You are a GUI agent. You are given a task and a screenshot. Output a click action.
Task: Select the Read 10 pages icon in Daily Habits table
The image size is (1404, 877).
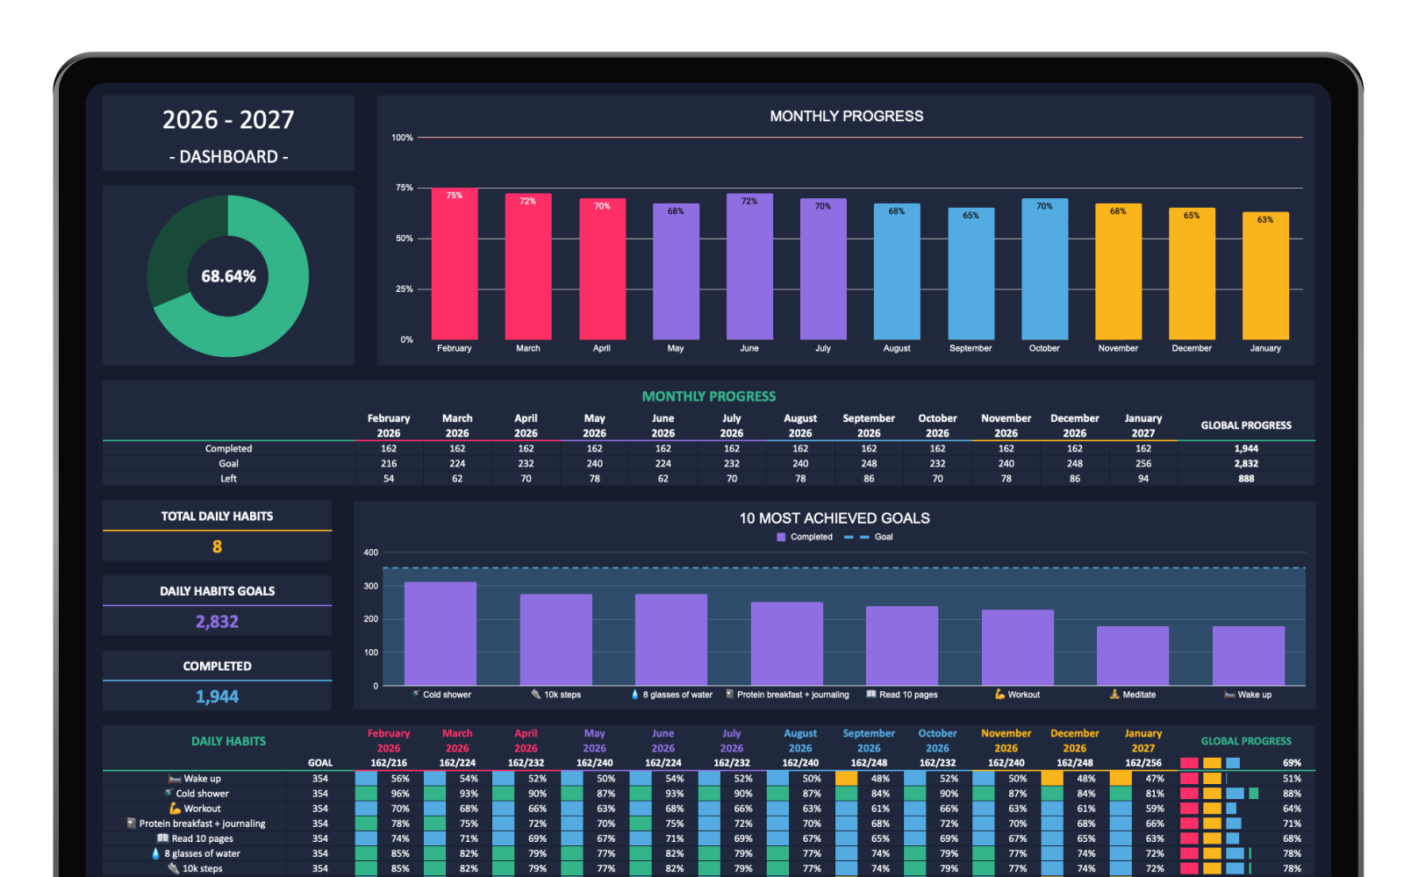click(162, 838)
